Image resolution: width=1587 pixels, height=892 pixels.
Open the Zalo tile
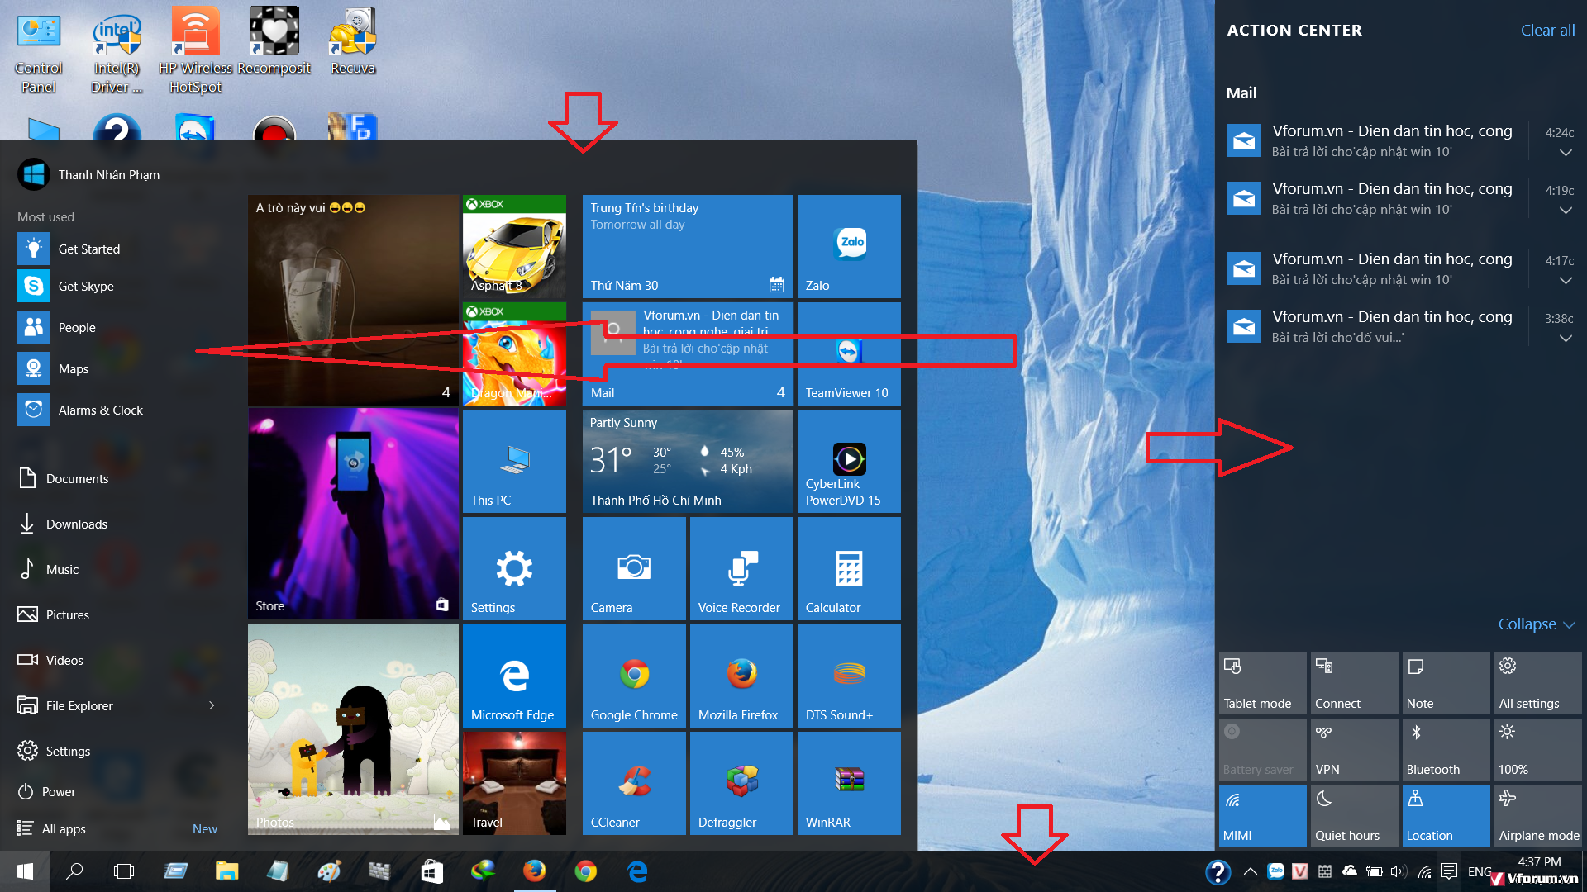(849, 246)
